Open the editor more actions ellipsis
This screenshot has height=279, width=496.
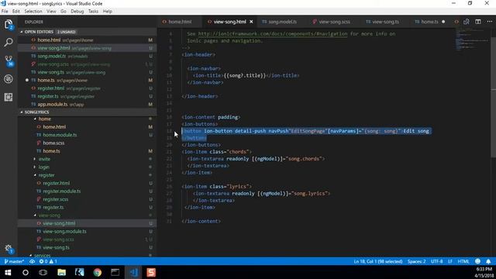(x=489, y=22)
